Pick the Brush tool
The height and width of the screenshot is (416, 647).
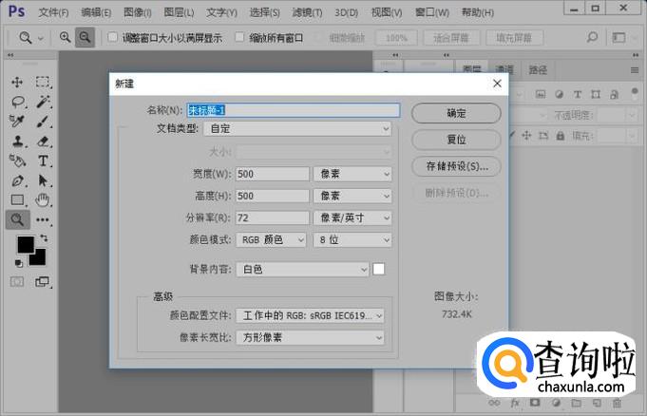[44, 122]
